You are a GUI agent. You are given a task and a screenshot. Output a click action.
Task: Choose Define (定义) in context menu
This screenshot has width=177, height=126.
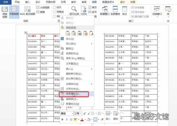point(77,39)
